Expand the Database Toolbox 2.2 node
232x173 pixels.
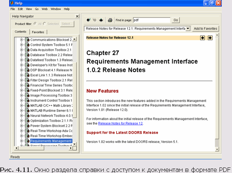(x=22, y=55)
